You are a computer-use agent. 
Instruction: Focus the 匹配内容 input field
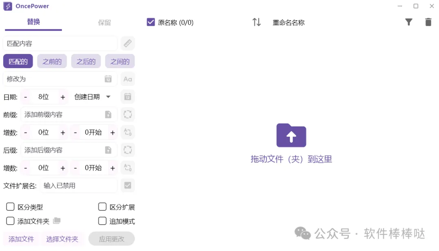(x=60, y=43)
